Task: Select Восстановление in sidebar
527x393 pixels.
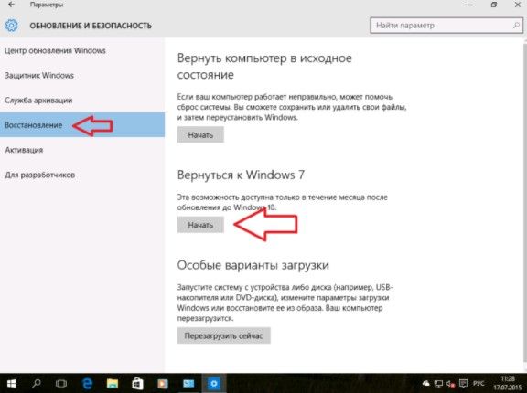Action: click(x=82, y=125)
